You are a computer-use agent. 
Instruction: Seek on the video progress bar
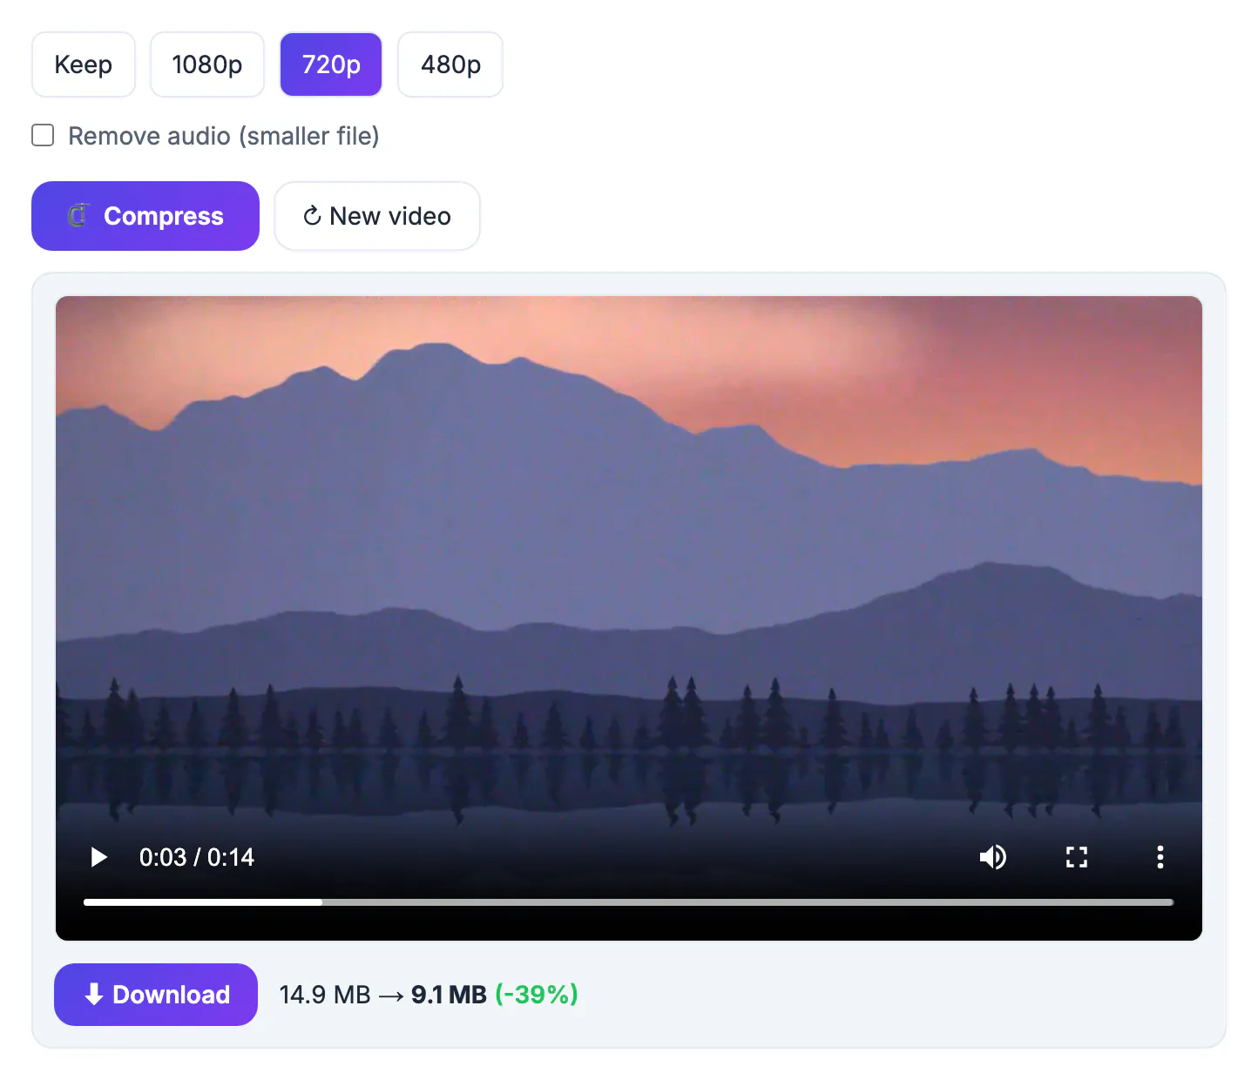628,902
